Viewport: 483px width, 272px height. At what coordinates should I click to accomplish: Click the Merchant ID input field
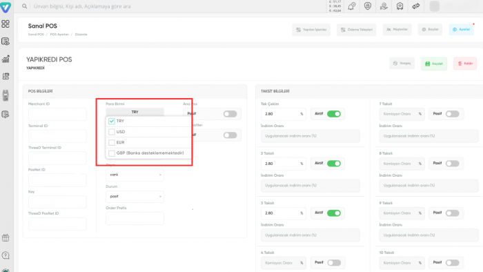point(57,115)
